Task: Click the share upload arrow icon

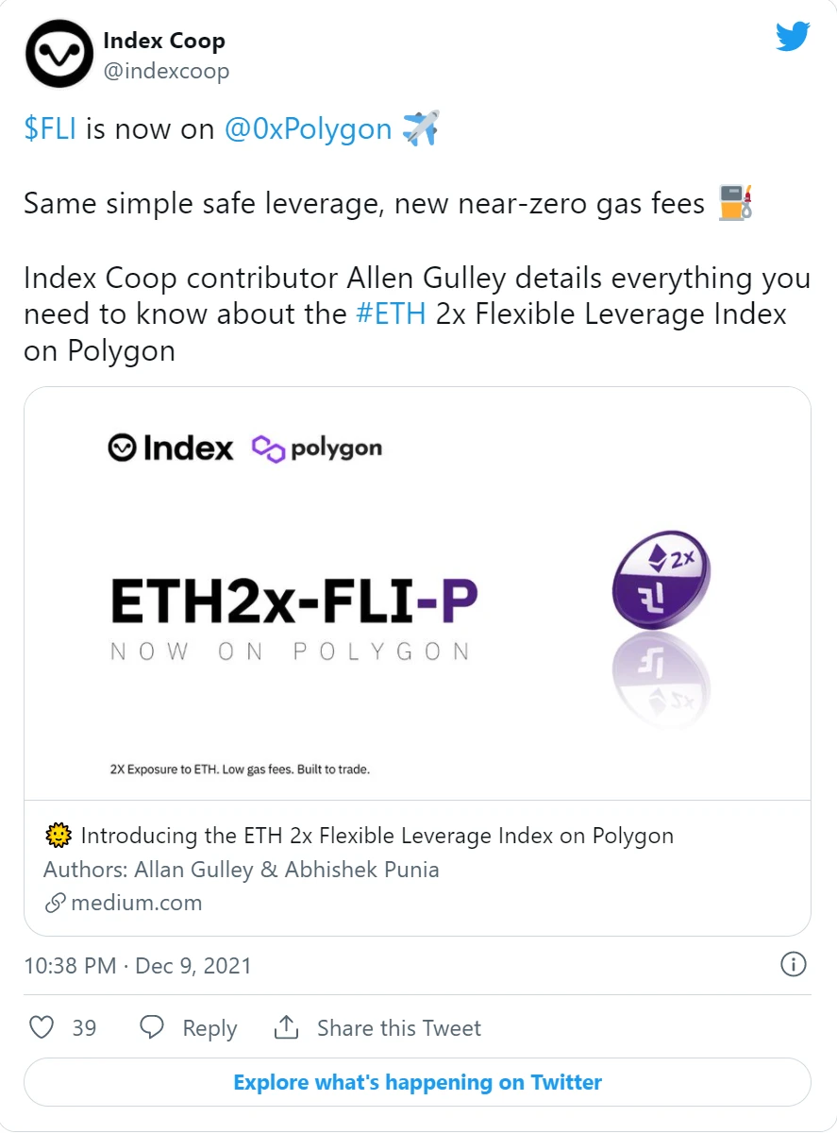Action: [x=286, y=1026]
